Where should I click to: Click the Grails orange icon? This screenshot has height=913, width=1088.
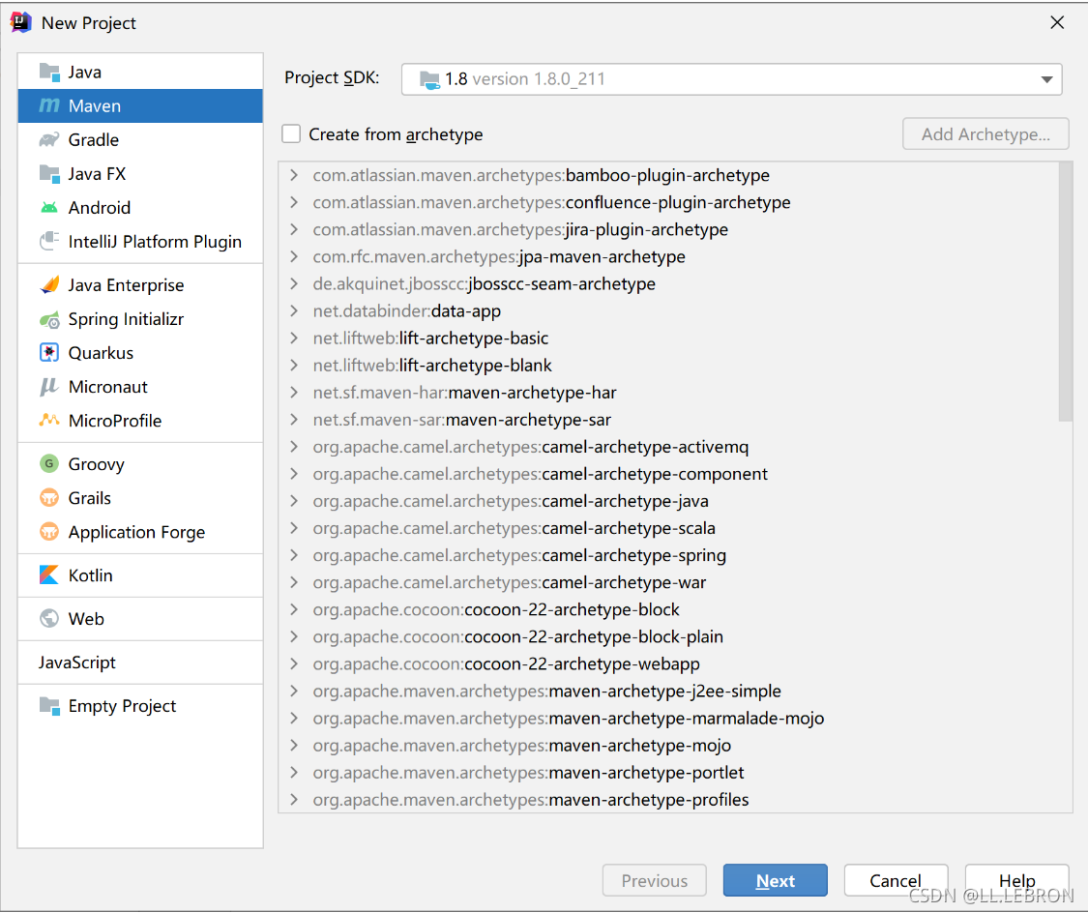(x=49, y=497)
